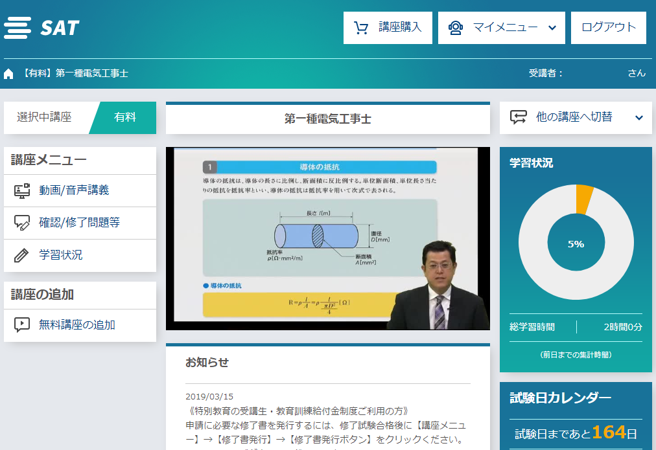Open 無料講座の追加 menu item
This screenshot has width=656, height=450.
click(x=80, y=325)
